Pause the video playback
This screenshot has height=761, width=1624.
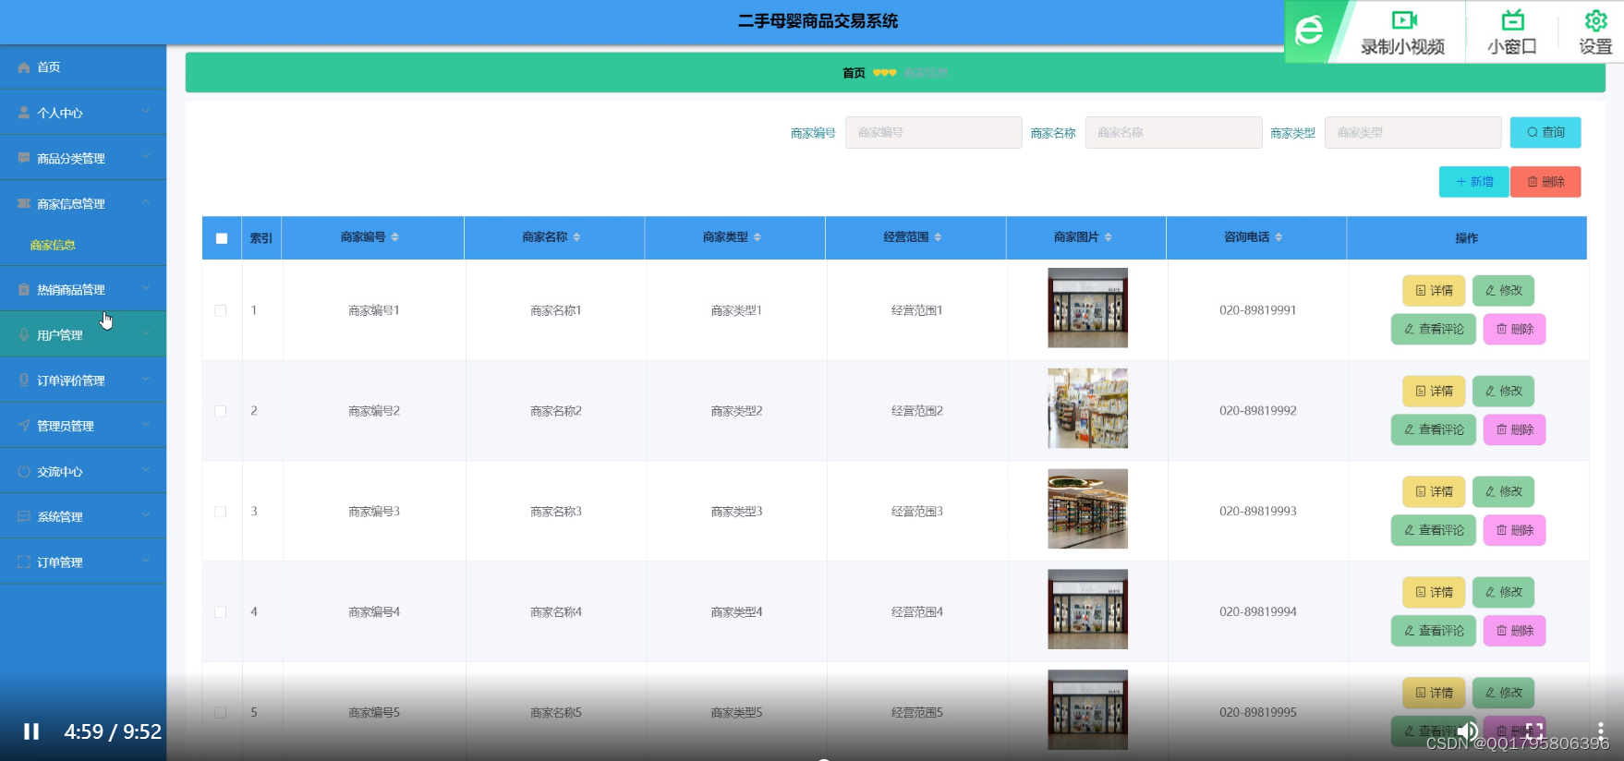(x=31, y=731)
